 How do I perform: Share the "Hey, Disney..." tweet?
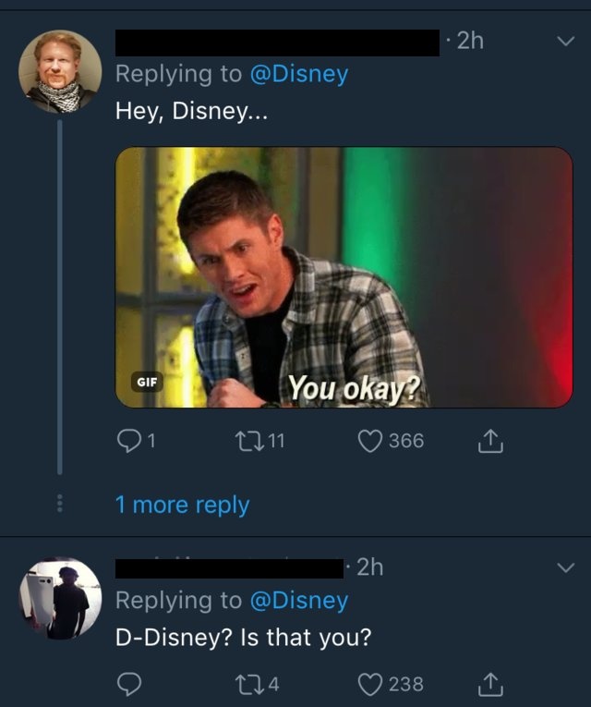491,441
